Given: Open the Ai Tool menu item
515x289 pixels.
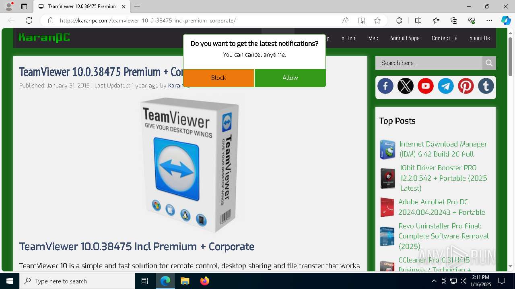Looking at the screenshot, I should coord(349,38).
